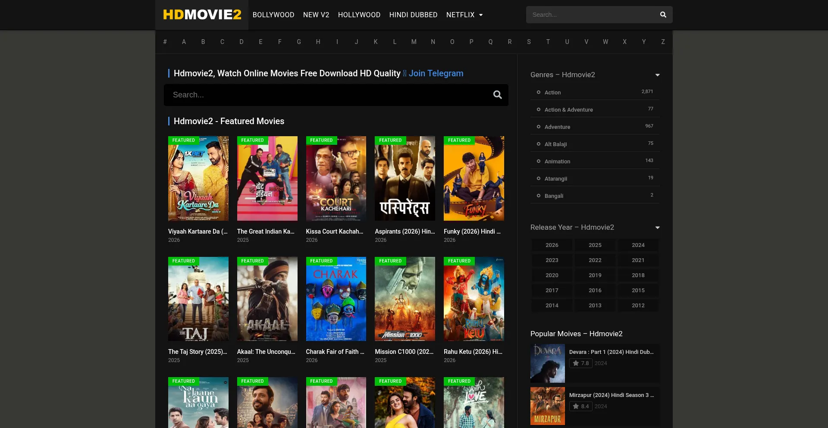828x428 pixels.
Task: Select release year 2015
Action: tap(638, 290)
